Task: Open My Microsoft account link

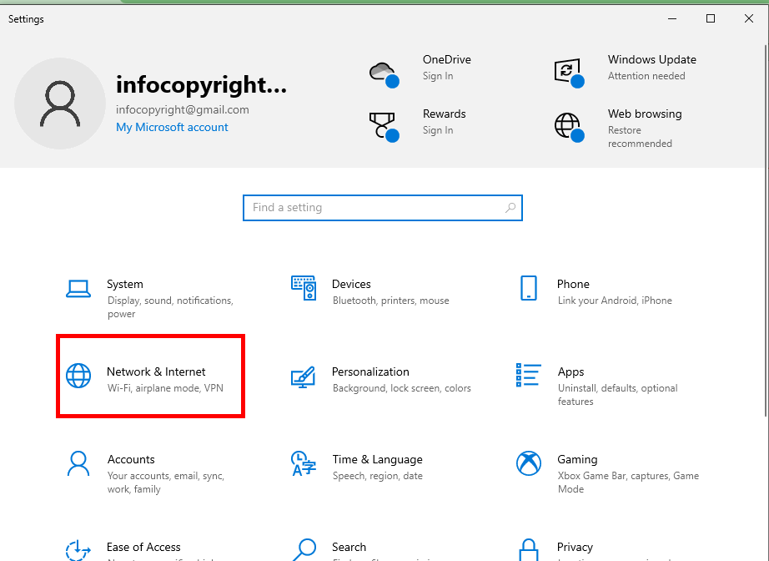Action: coord(172,127)
